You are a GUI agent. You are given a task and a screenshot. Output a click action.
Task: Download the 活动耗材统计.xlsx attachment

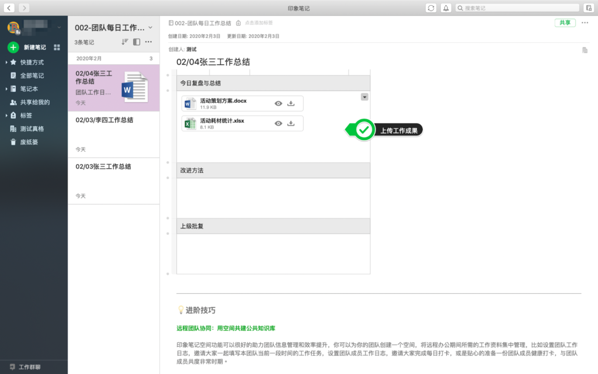pyautogui.click(x=291, y=123)
